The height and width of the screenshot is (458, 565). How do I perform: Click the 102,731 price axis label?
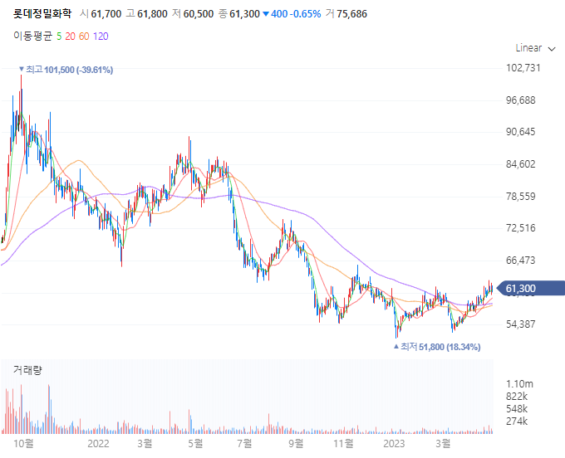coord(523,68)
